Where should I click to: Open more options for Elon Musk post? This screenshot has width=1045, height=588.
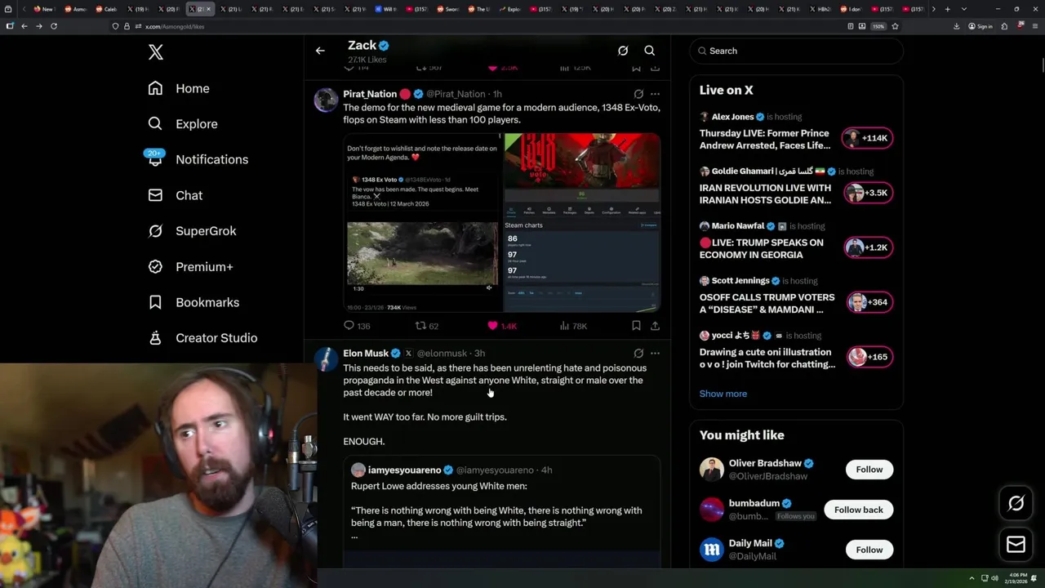tap(655, 354)
